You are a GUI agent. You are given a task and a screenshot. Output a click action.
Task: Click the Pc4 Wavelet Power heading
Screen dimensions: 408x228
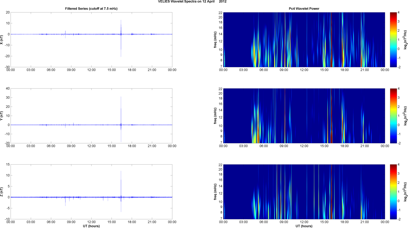click(x=304, y=9)
